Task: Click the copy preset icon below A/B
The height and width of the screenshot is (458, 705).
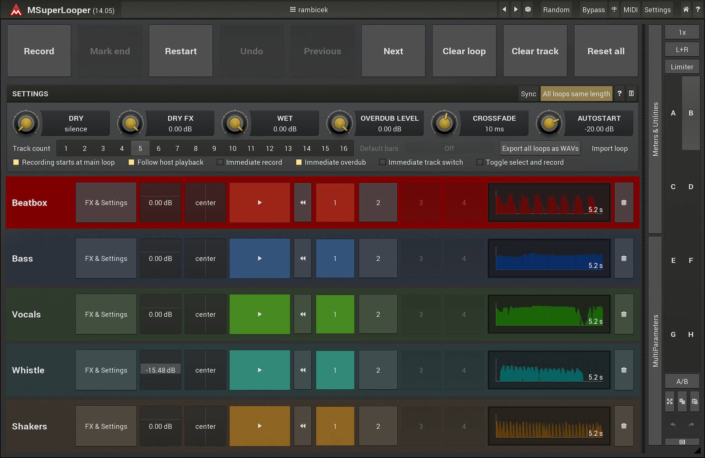Action: (x=682, y=401)
